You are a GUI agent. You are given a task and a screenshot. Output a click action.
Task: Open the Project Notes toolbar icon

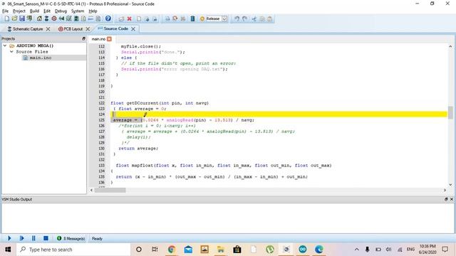(x=98, y=18)
